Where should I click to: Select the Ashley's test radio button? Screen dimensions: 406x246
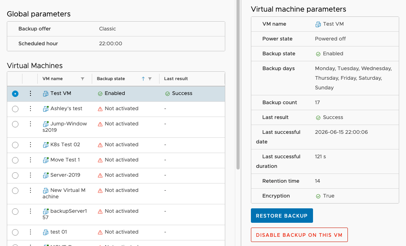coord(15,109)
